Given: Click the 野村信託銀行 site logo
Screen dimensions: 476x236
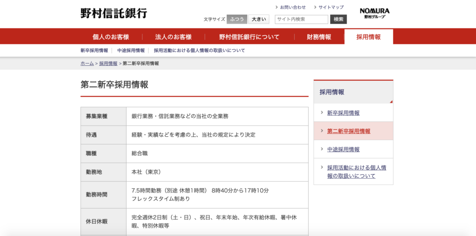Looking at the screenshot, I should pos(114,13).
